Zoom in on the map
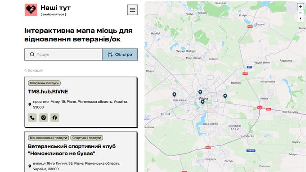Viewport: 306px width, 172px height. [x=300, y=7]
